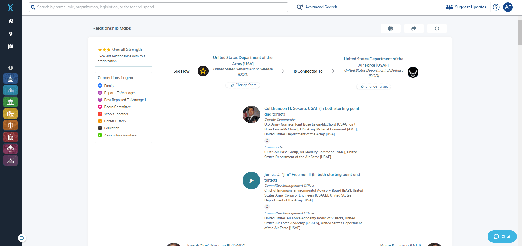Click the Works Together legend icon

click(100, 114)
